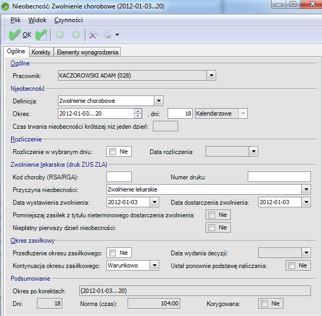Viewport: 322px width, 316px height.
Task: Open Data wystawienia zwolnienia date picker
Action: pyautogui.click(x=154, y=202)
